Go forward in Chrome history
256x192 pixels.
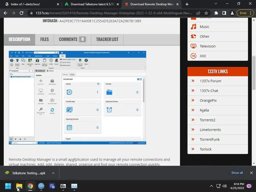(13, 13)
